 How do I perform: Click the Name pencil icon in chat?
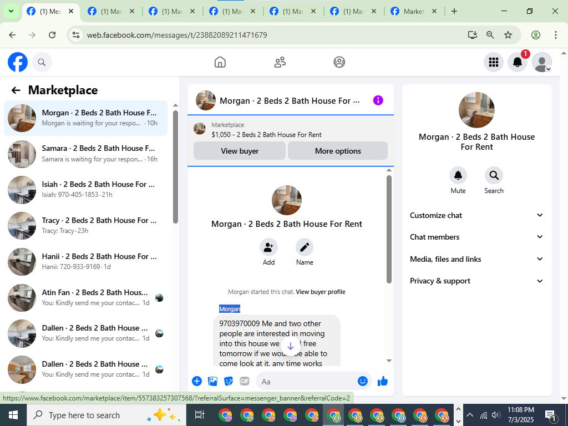point(305,247)
